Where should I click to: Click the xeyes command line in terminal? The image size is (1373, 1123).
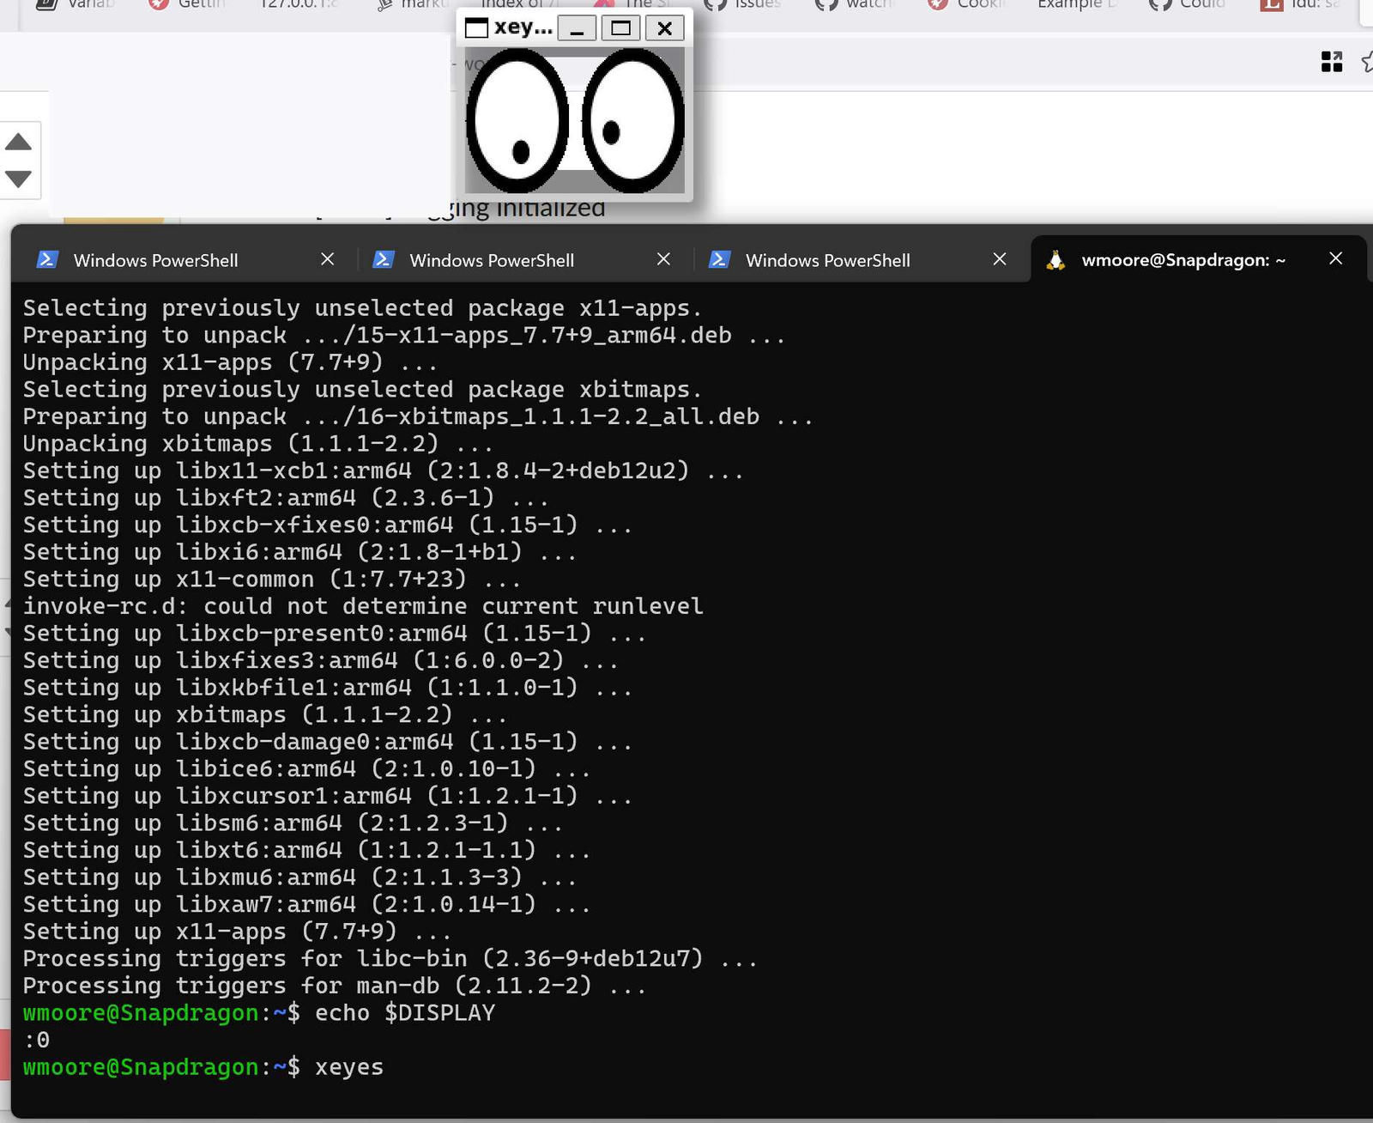pos(348,1067)
